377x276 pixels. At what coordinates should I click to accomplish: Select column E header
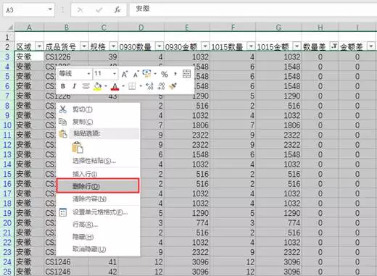pos(187,28)
